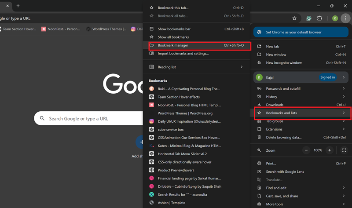Viewport: 352px width, 208px height.
Task: Open CSS:Animation Our Services Box Hover bookmark
Action: [x=196, y=138]
